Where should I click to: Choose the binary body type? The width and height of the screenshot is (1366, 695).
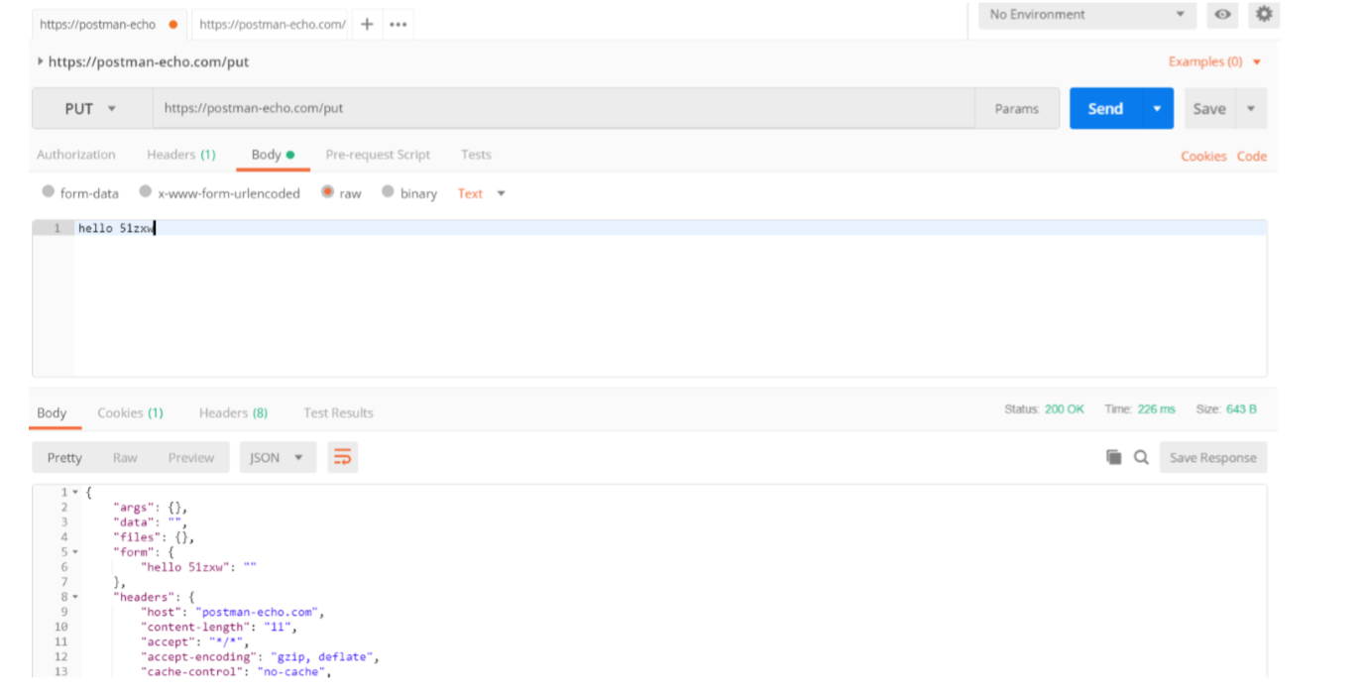(x=388, y=192)
